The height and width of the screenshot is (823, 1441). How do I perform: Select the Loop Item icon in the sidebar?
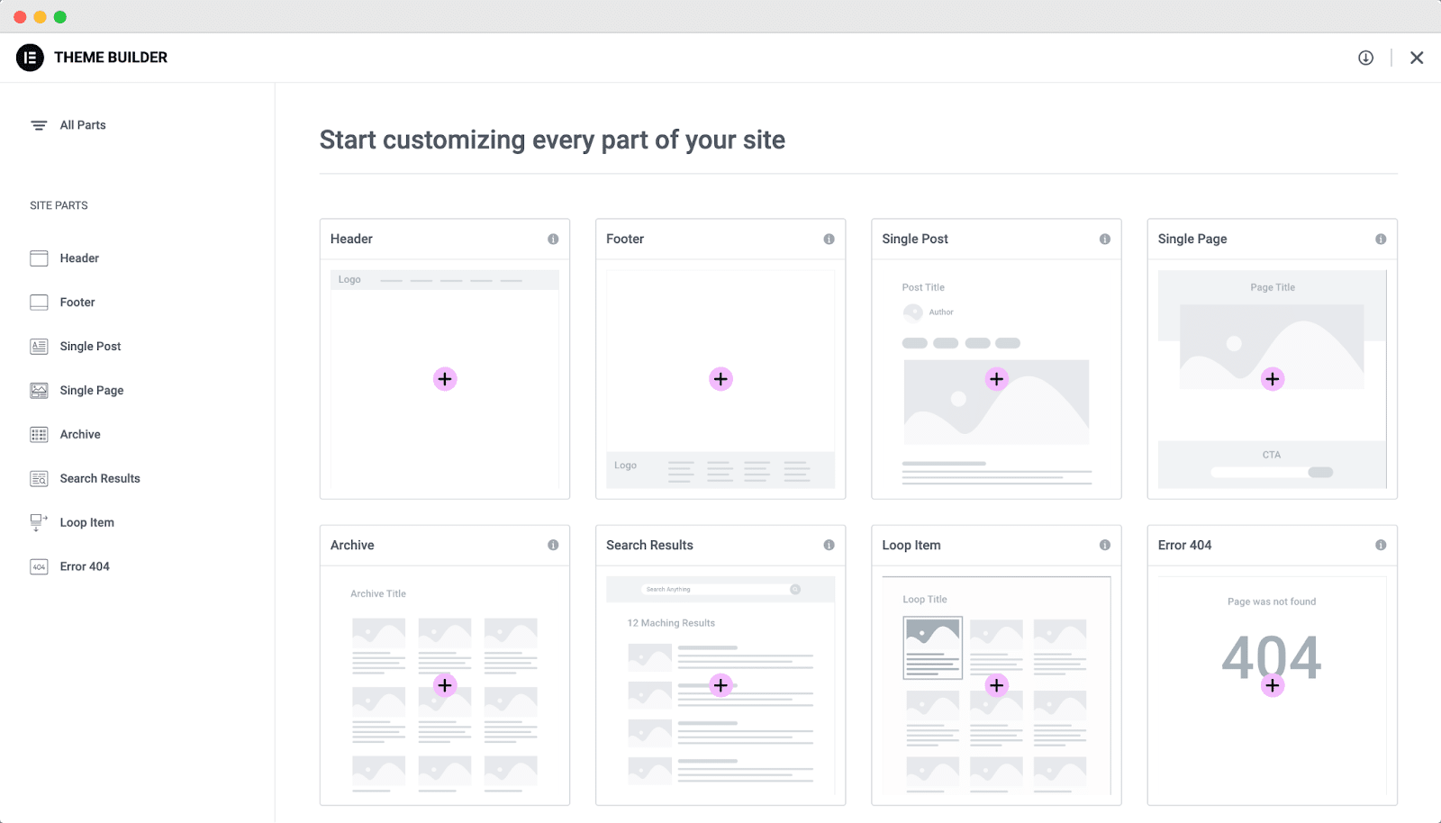(39, 522)
